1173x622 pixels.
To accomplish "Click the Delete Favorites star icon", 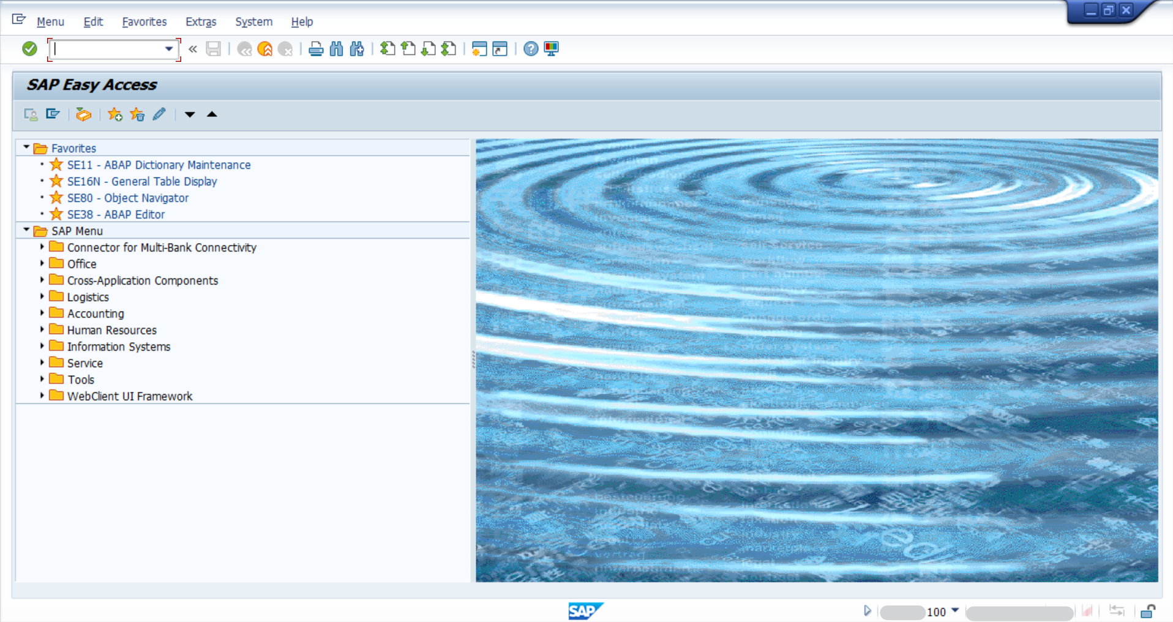I will pyautogui.click(x=137, y=114).
